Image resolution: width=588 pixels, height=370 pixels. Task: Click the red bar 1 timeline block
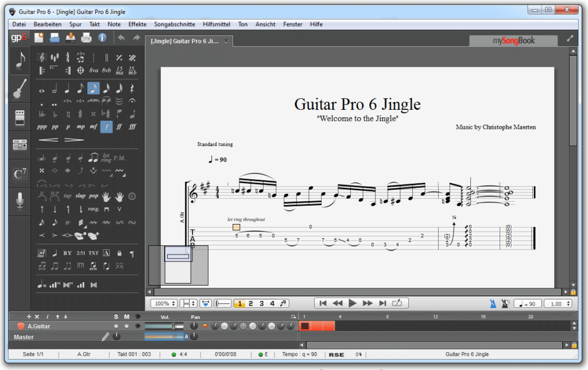click(x=305, y=326)
